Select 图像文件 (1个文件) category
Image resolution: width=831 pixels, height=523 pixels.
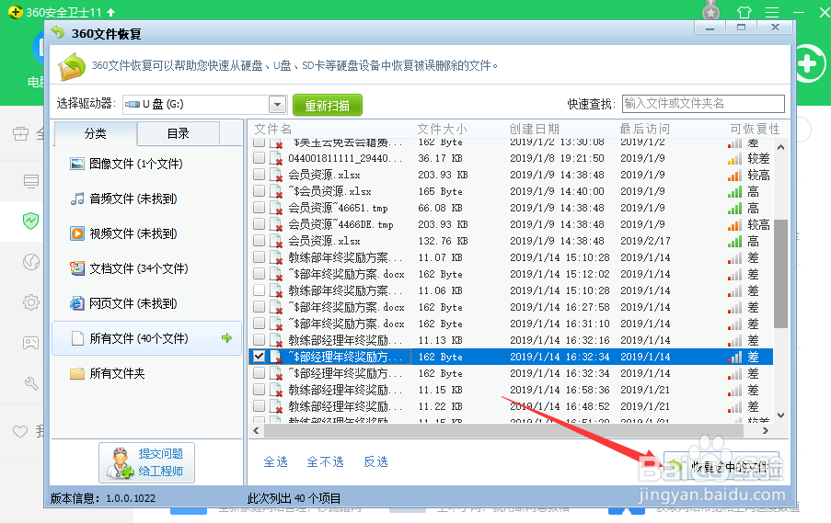click(146, 164)
